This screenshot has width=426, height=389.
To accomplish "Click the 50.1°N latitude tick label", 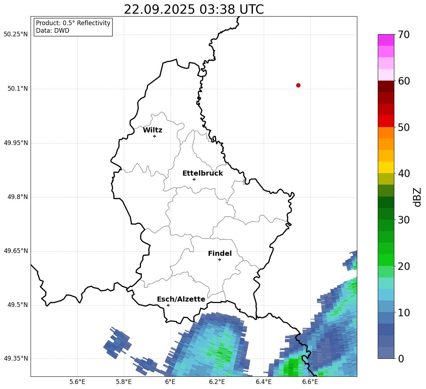I will coord(18,89).
